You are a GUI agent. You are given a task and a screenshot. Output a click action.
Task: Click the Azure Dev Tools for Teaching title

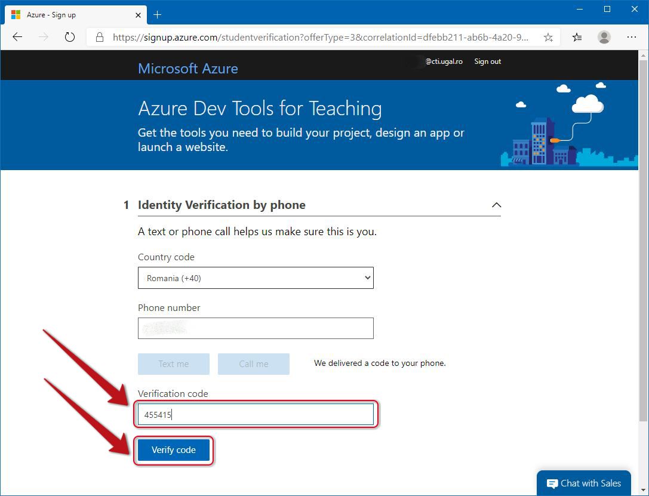260,109
